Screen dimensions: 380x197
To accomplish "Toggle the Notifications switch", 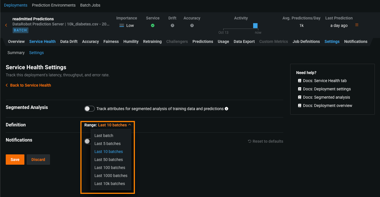I will 87,141.
